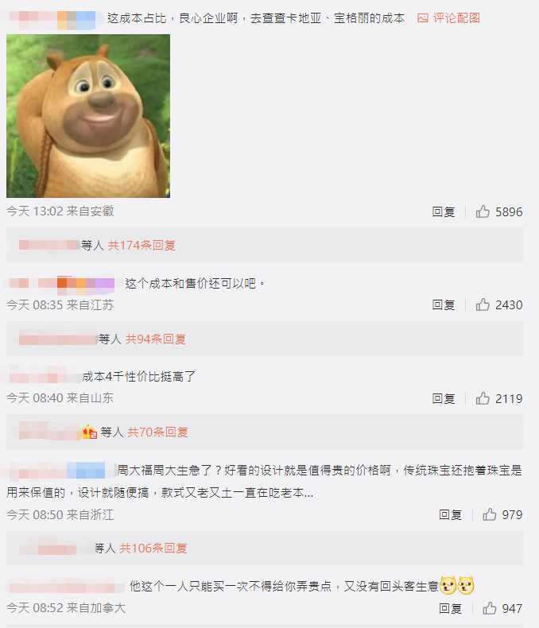
Task: Reply to the comment from 浙江
Action: [x=450, y=514]
